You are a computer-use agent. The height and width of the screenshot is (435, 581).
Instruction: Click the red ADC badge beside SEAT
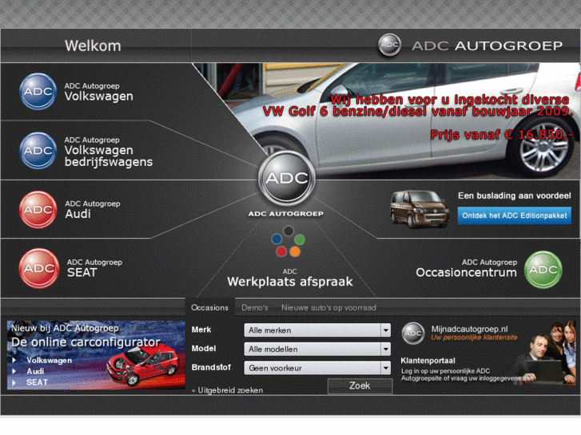39,268
